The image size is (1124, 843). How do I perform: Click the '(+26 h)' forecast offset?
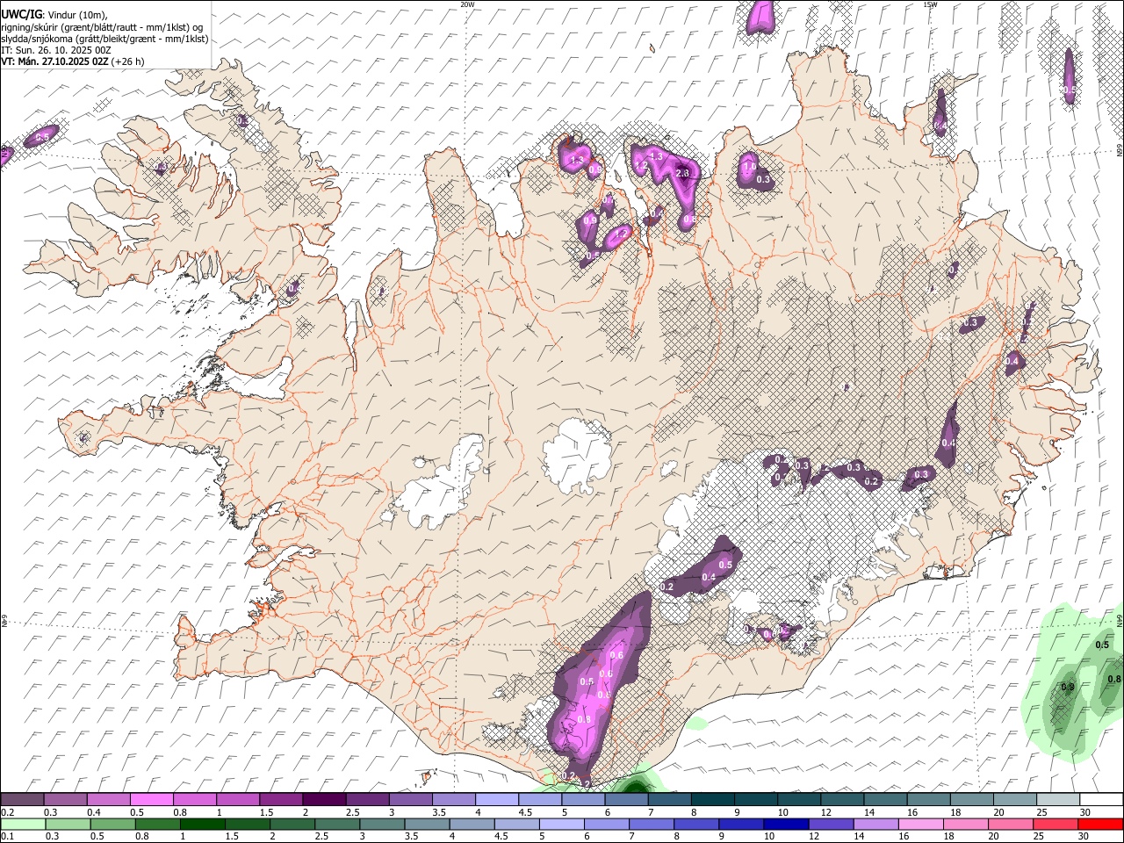click(128, 62)
